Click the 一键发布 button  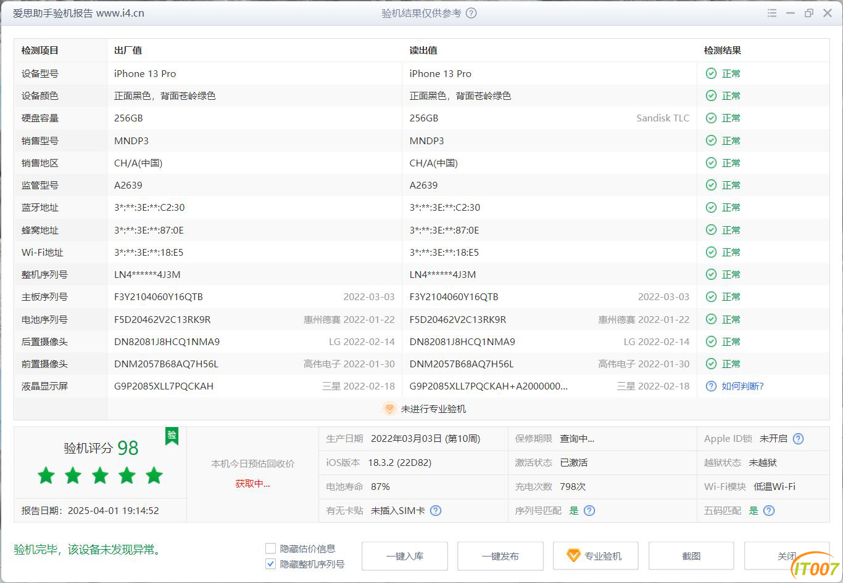coord(500,556)
